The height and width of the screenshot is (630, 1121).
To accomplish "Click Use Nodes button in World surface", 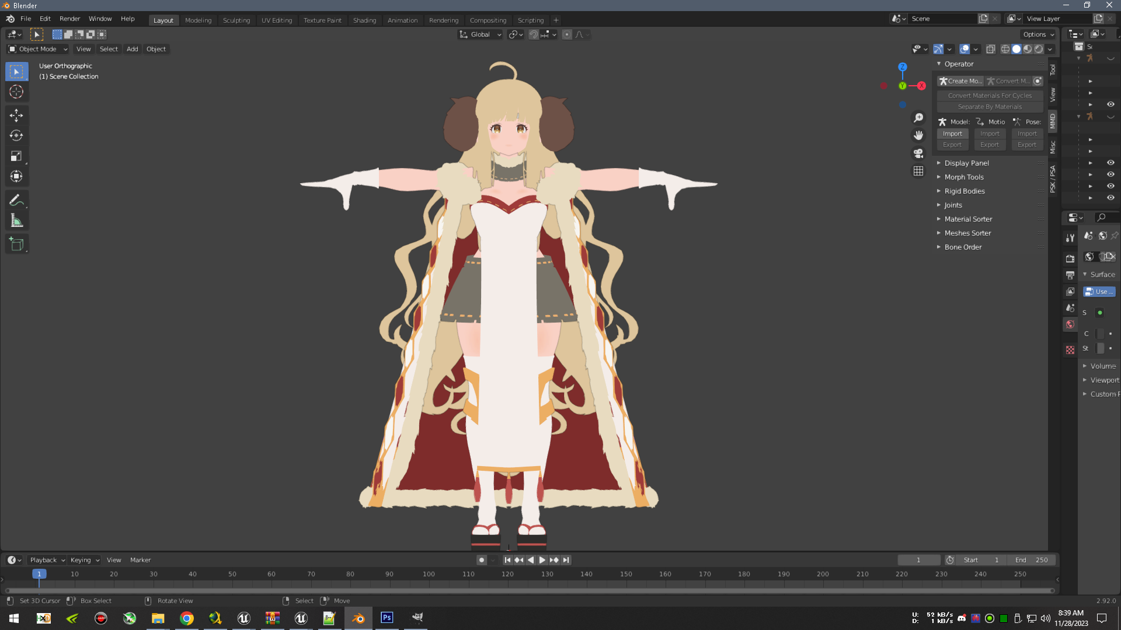I will [x=1099, y=292].
